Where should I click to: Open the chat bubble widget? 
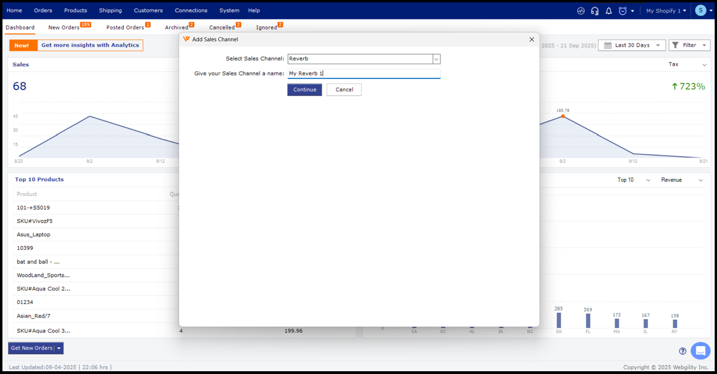point(700,351)
